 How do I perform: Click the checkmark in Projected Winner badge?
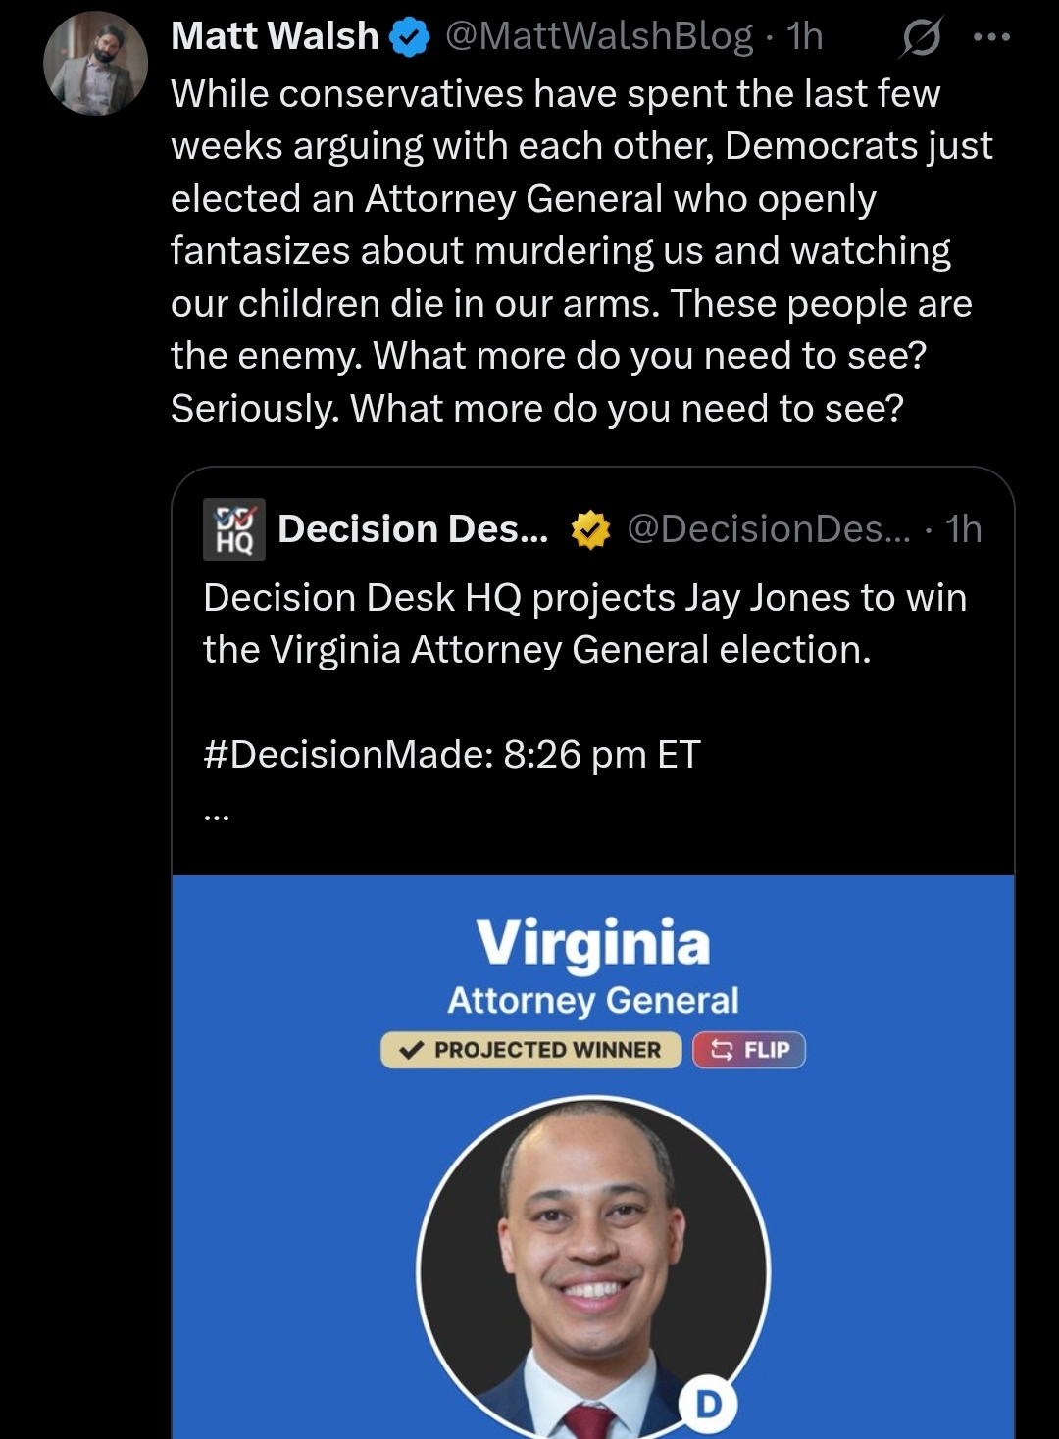[x=412, y=1050]
